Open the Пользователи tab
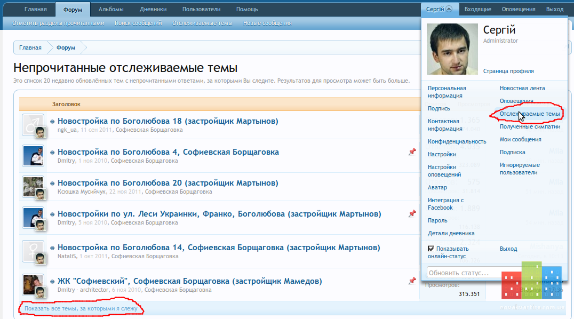The height and width of the screenshot is (319, 574). [x=201, y=9]
